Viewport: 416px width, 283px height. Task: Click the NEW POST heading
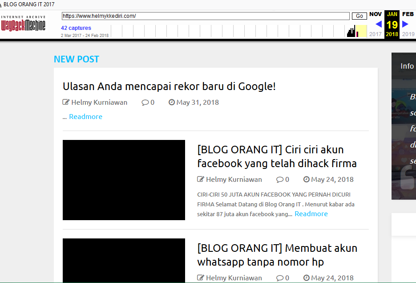point(77,59)
